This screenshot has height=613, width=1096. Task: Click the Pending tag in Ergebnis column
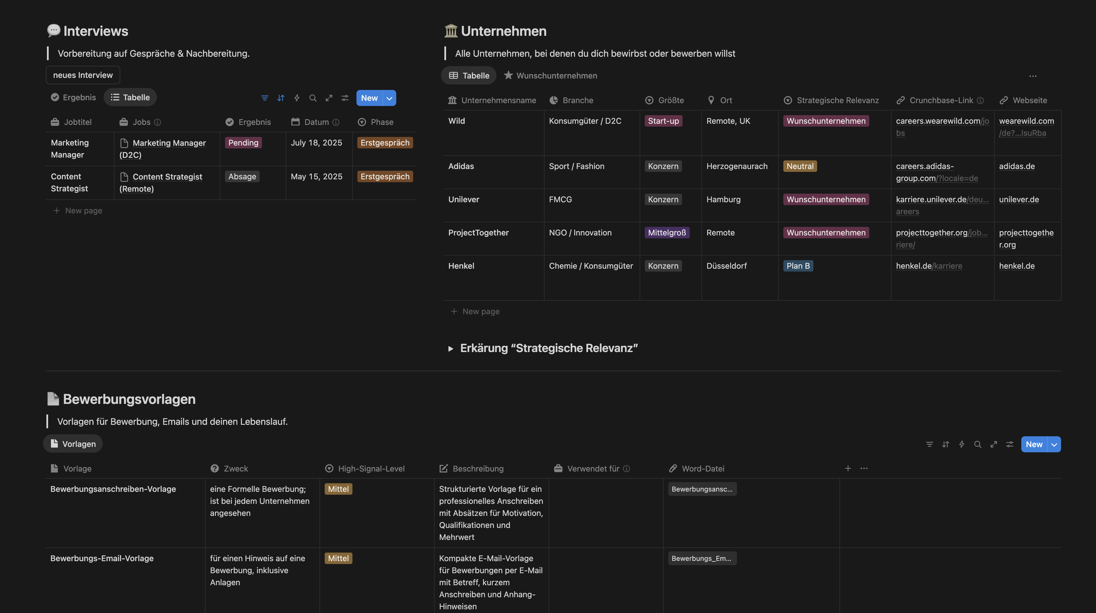[243, 143]
